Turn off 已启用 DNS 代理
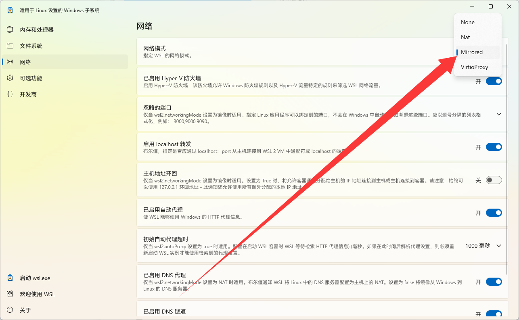 click(x=494, y=282)
